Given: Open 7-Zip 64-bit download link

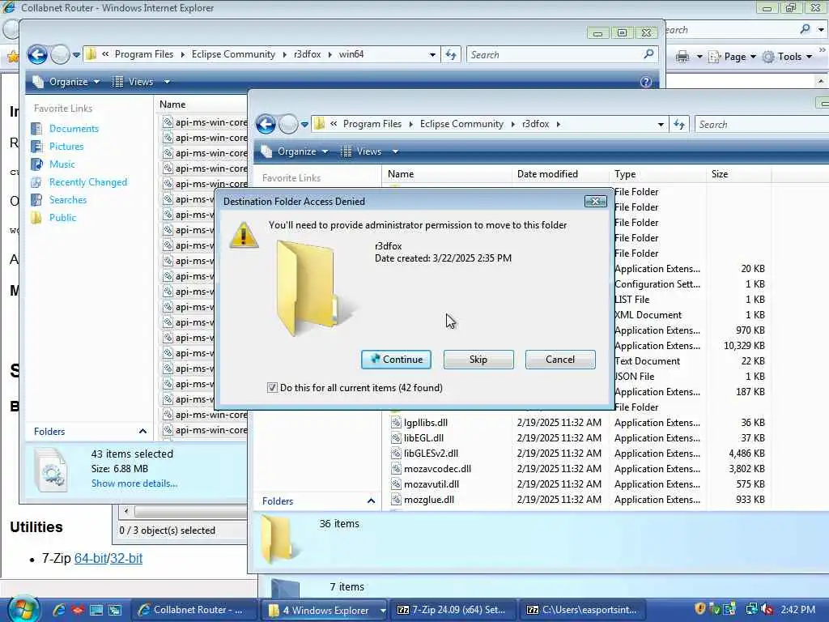Looking at the screenshot, I should 91,559.
